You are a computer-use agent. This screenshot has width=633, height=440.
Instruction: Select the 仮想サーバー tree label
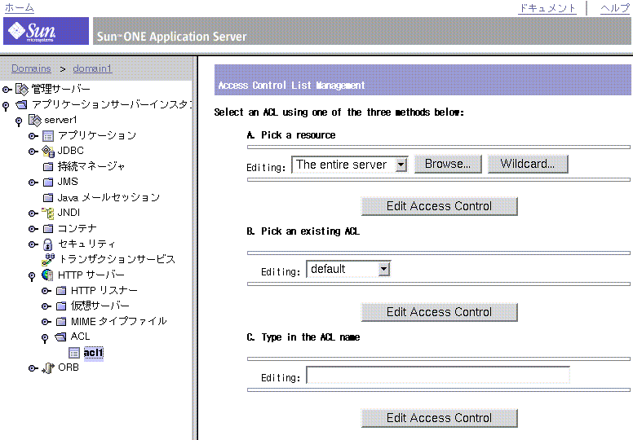100,306
